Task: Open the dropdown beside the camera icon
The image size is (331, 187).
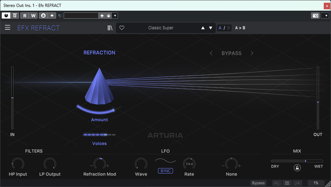Action: 326,16
